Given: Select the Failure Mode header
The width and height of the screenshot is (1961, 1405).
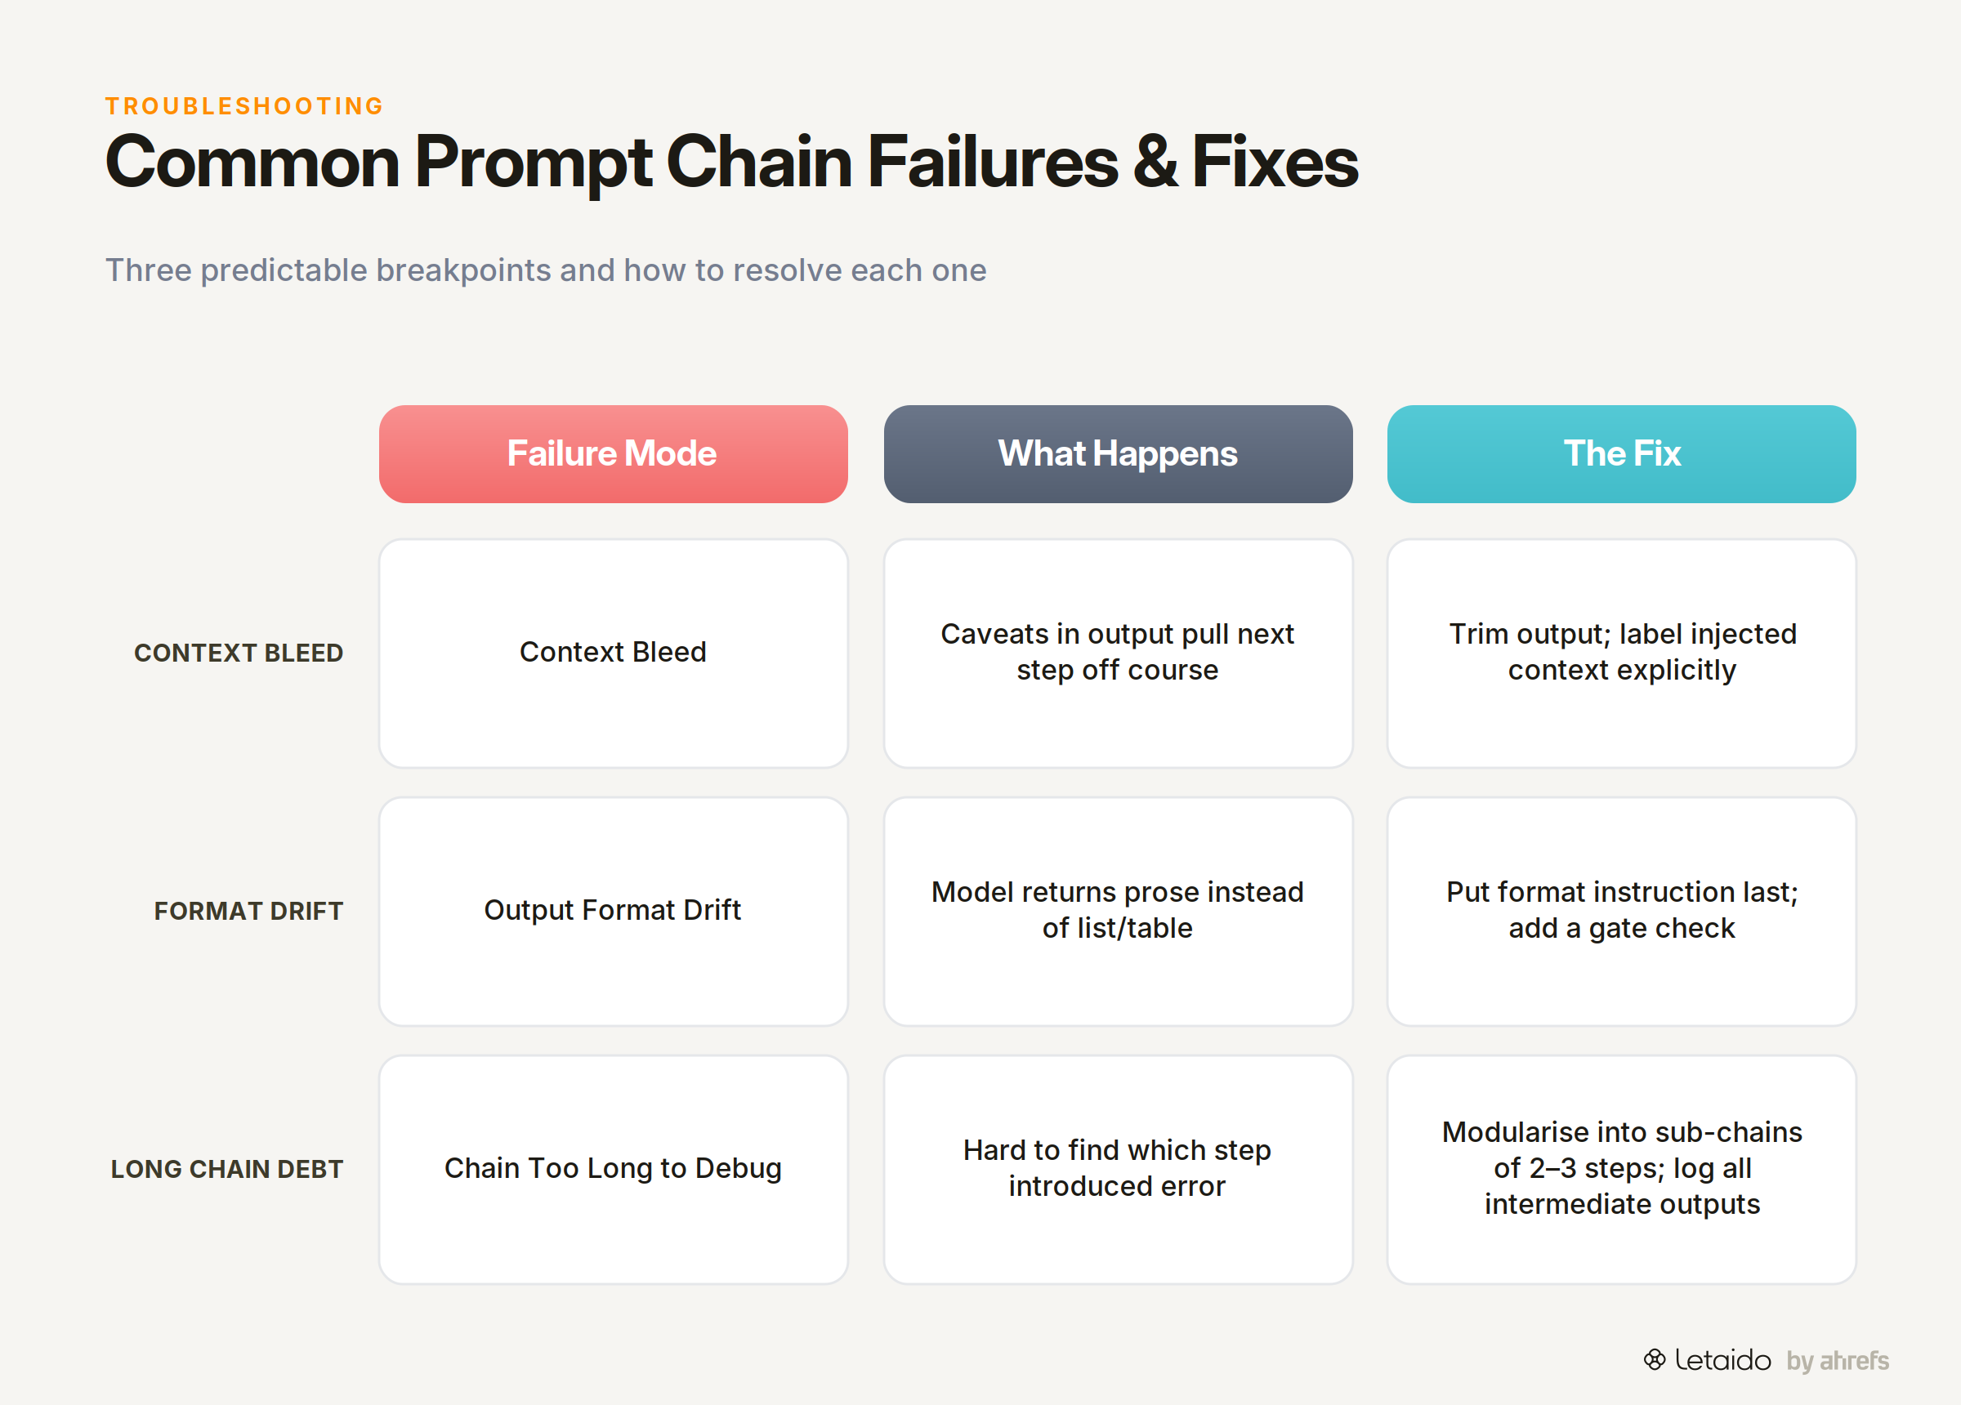Looking at the screenshot, I should [x=613, y=454].
